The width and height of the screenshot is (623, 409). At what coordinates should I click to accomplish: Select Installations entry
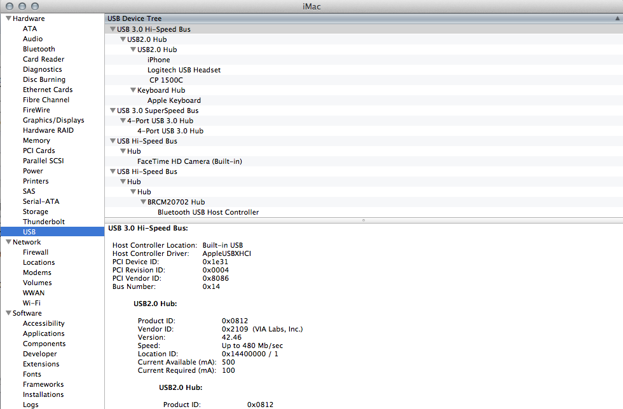click(43, 394)
